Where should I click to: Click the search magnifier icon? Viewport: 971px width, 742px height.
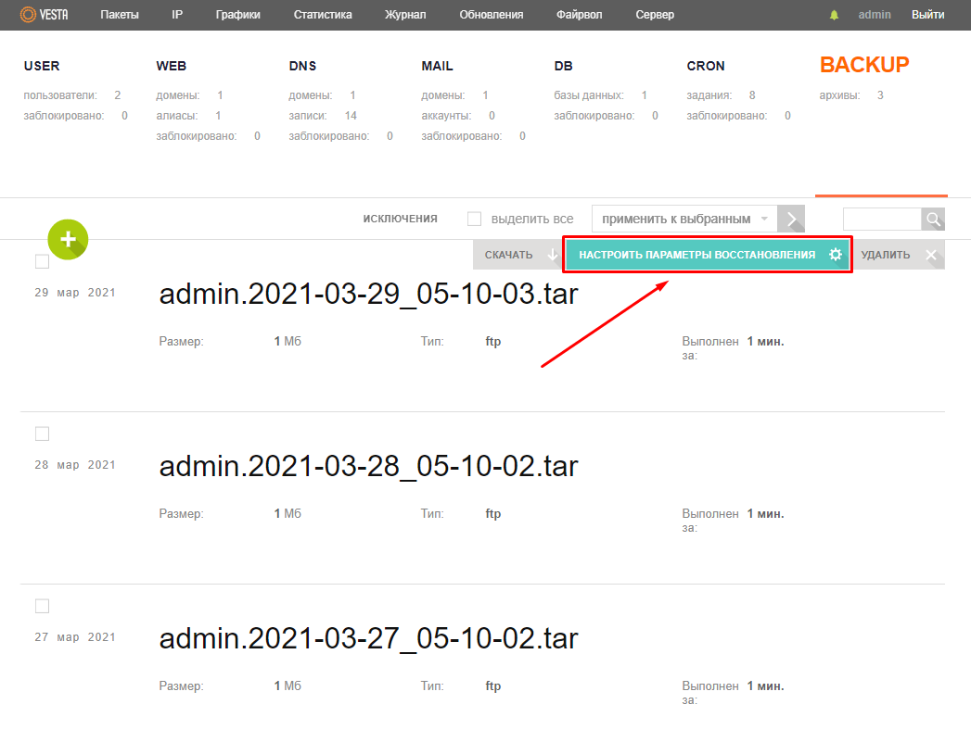pos(933,220)
